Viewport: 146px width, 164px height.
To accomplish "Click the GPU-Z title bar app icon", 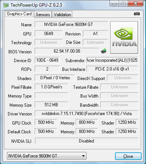I will coord(6,5).
